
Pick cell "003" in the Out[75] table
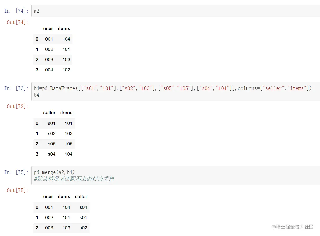[49, 228]
